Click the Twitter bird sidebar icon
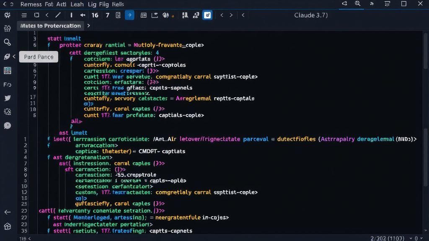 7,97
